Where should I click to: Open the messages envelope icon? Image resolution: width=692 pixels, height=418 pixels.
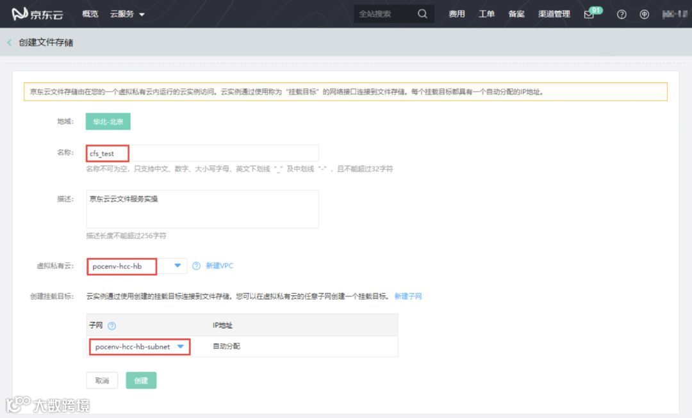click(x=589, y=15)
